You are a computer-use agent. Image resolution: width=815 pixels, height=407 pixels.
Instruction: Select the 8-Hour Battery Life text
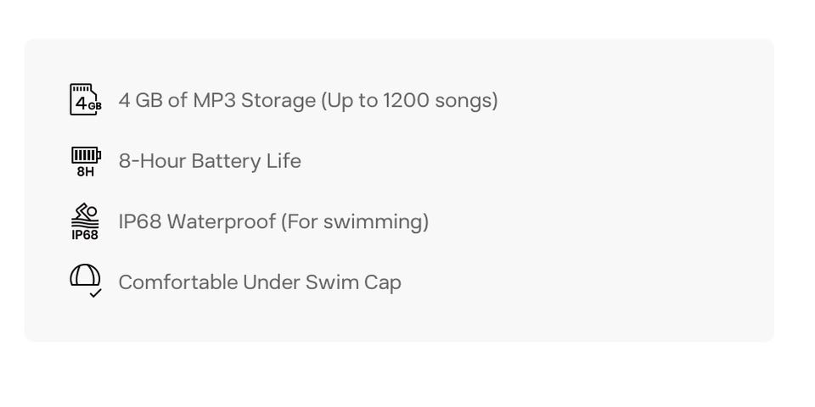pos(210,161)
